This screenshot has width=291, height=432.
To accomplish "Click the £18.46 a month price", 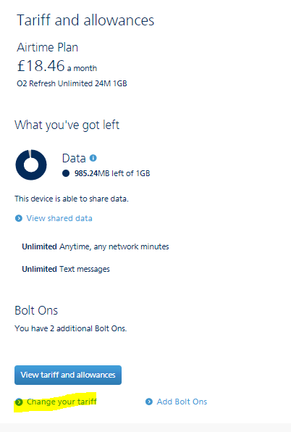I will click(x=57, y=66).
